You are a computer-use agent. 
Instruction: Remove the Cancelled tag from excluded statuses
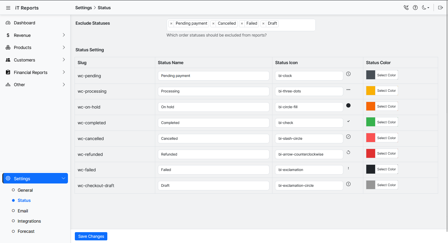tap(213, 24)
